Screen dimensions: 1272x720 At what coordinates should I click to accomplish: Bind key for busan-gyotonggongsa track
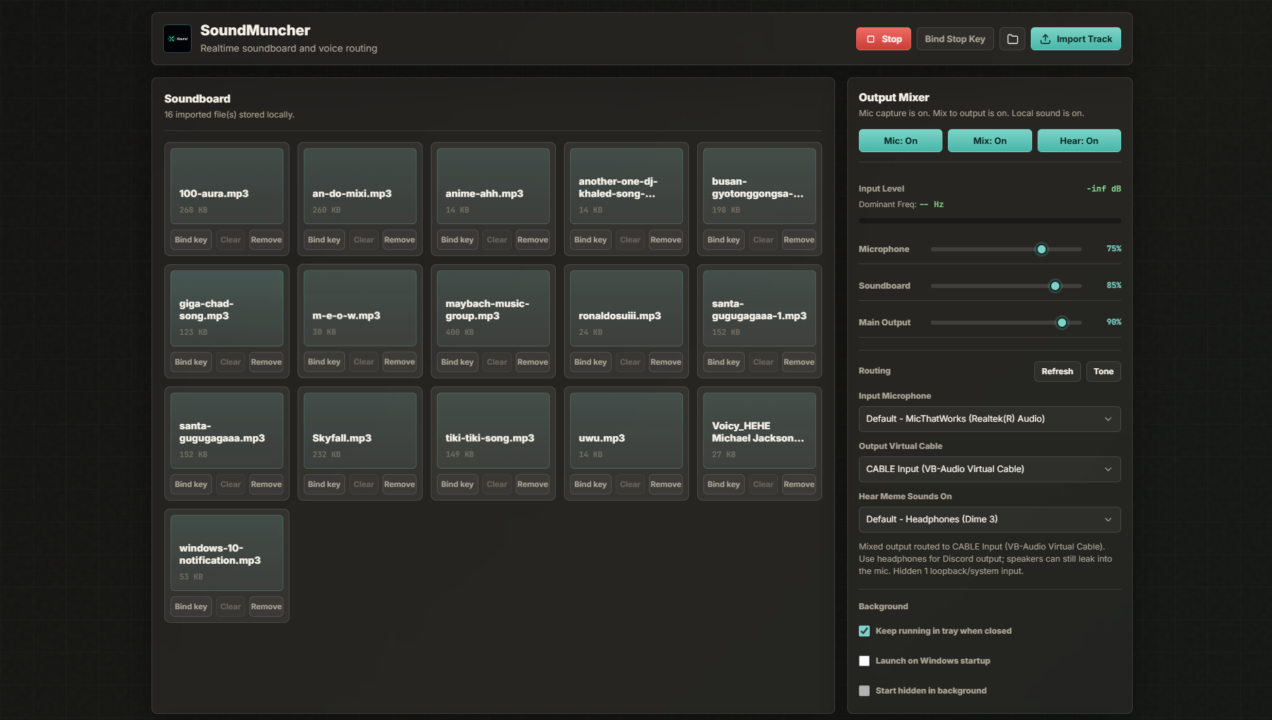(x=724, y=240)
